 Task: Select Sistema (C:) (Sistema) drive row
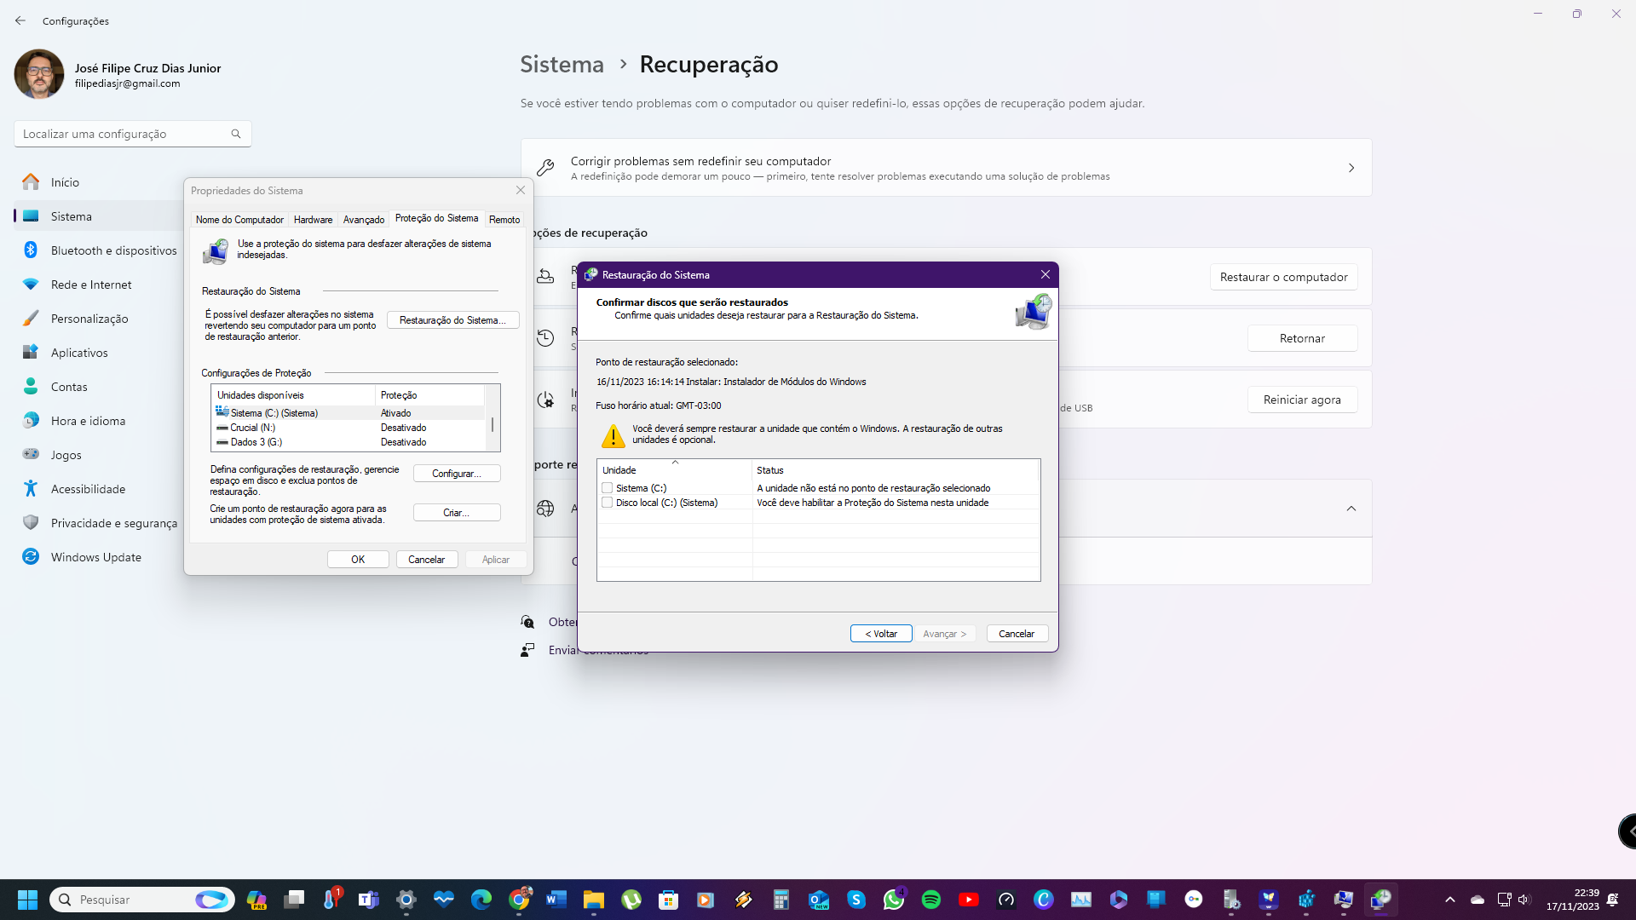click(x=349, y=413)
